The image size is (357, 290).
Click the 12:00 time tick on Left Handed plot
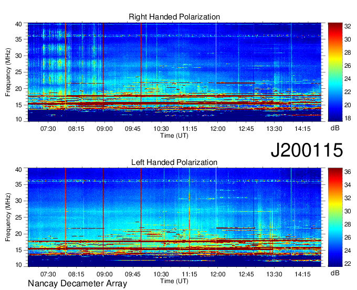tap(218, 274)
